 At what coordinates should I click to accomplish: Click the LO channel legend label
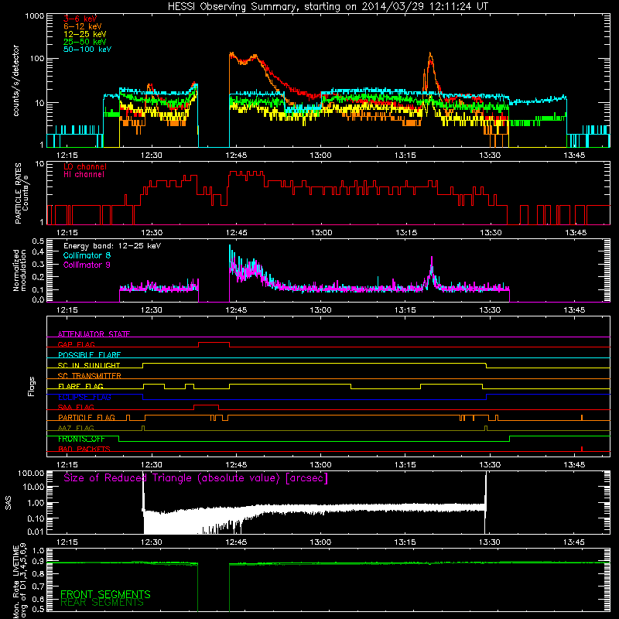click(x=85, y=166)
